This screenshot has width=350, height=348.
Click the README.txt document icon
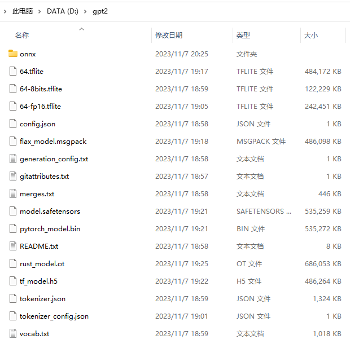(x=13, y=246)
